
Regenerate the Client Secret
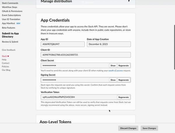124,66
